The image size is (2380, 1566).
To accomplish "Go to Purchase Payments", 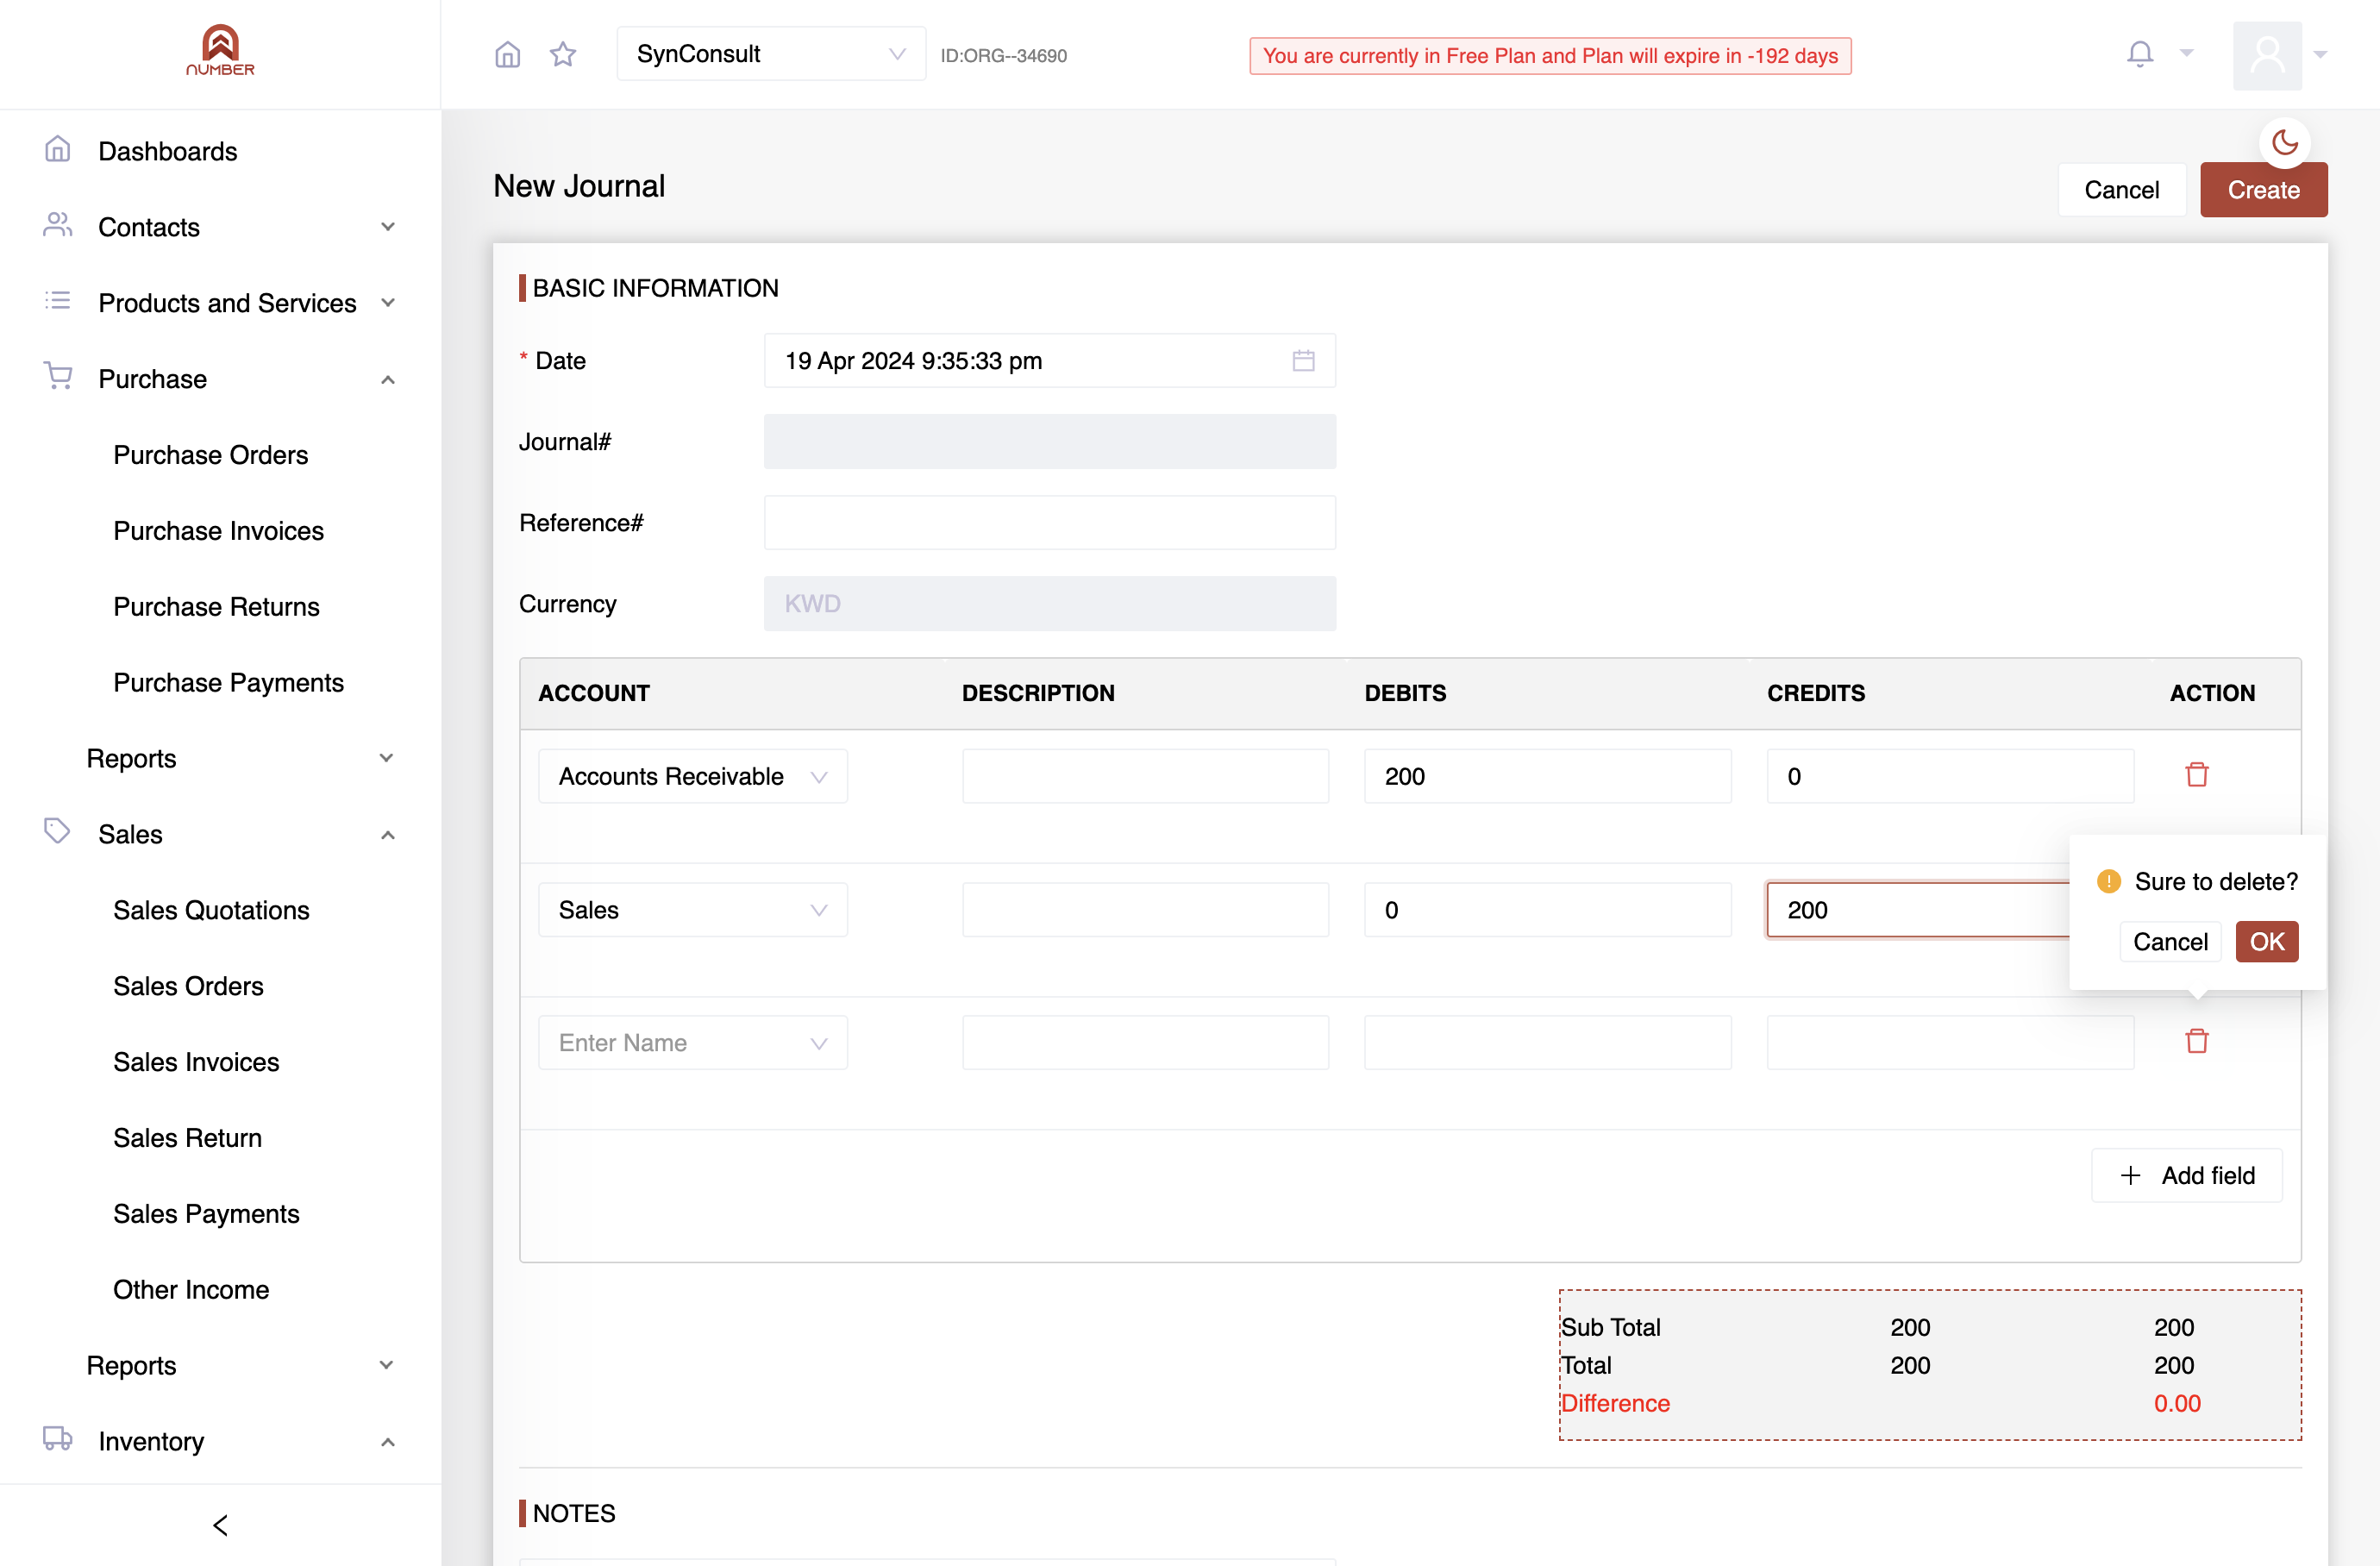I will click(228, 683).
